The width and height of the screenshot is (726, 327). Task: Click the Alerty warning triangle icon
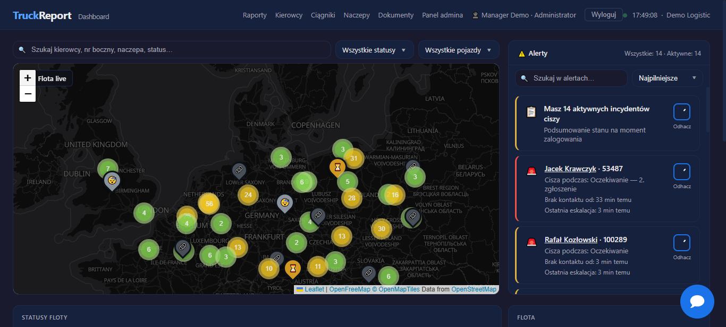coord(522,54)
